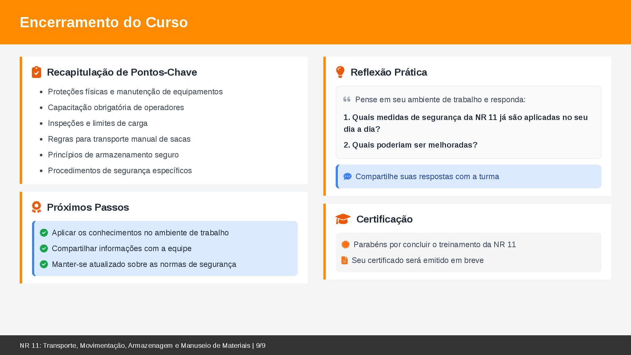Screen dimensions: 631x355
Task: Click 'Princípios de armazenamento seguro'
Action: tap(113, 155)
